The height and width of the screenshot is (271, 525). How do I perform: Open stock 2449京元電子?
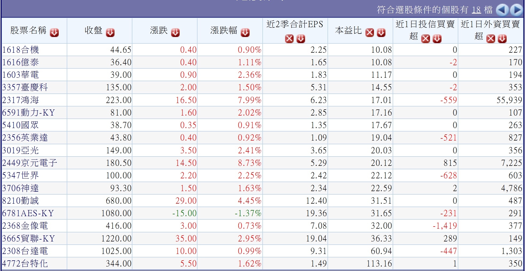point(30,163)
